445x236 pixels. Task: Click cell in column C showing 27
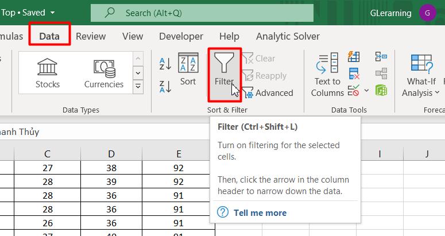(48, 168)
